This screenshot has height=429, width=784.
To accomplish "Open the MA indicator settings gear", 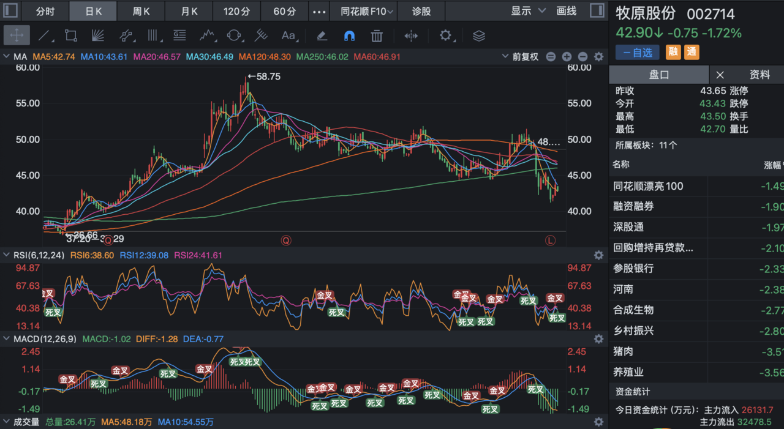I will coord(598,57).
